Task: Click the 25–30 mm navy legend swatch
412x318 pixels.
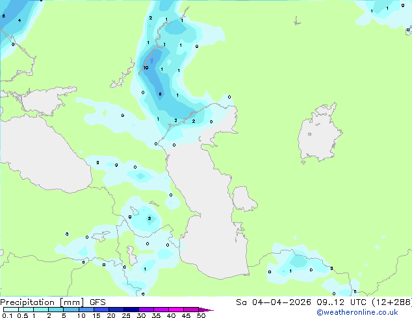Action: coord(131,310)
